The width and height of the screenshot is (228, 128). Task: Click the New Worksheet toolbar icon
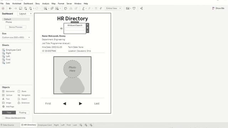click(45, 9)
